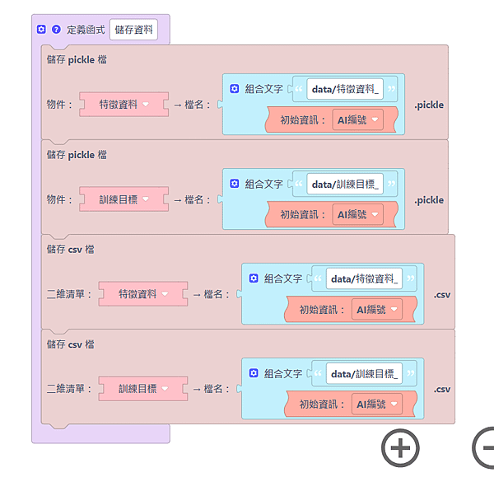Viewport: 494px width, 477px height.
Task: Select the last 儲存 csv 檔 block label
Action: 71,344
